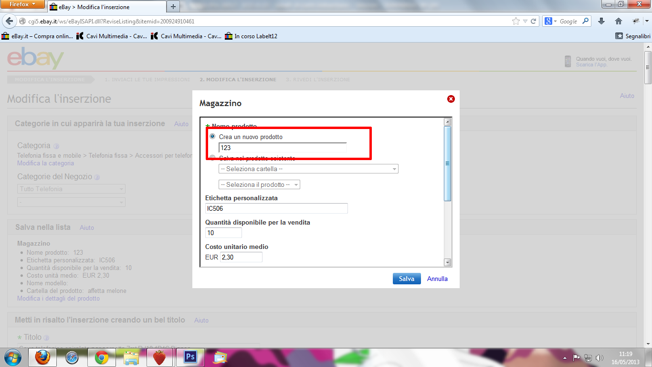Show hidden tray icons arrow
Screen dimensions: 652x367
[x=566, y=357]
